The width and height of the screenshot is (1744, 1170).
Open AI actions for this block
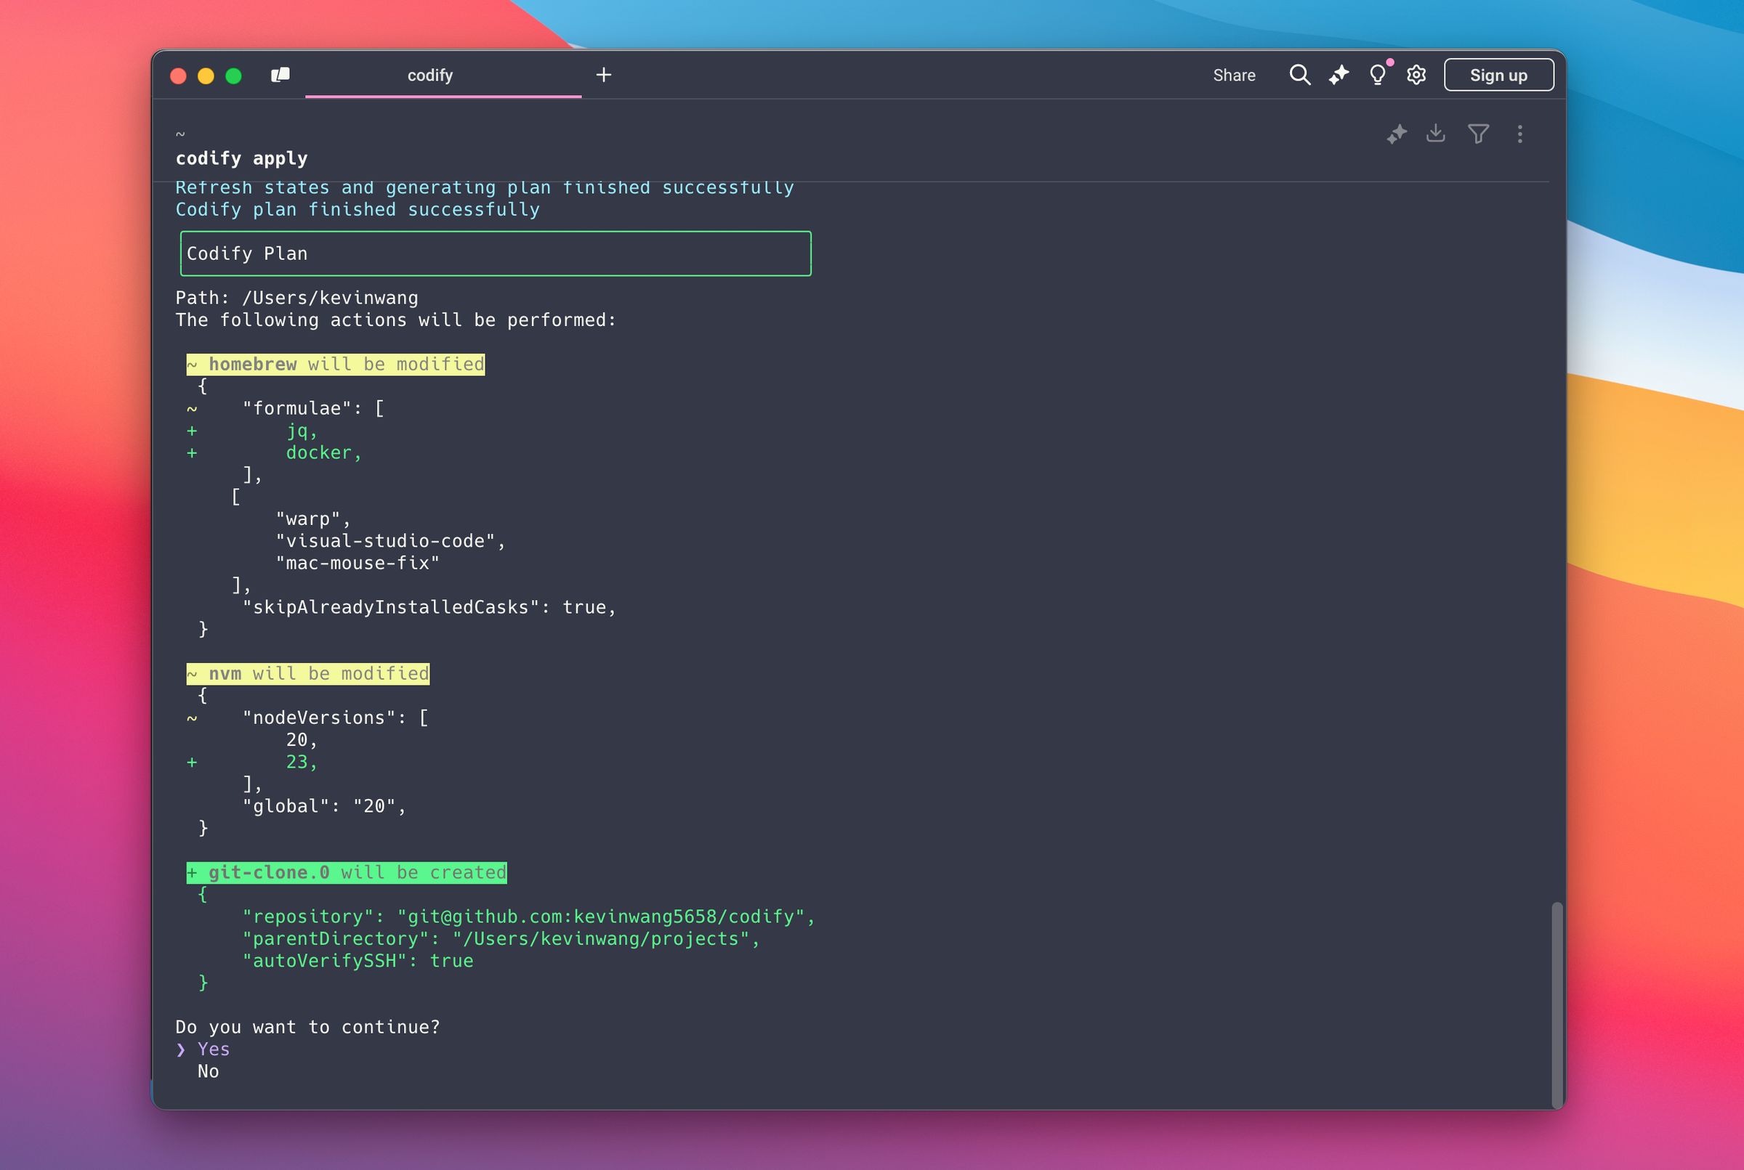1397,134
